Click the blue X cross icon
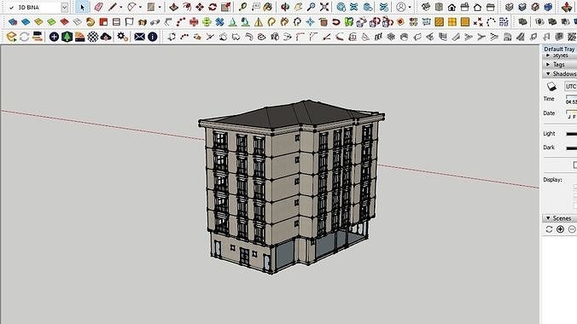The width and height of the screenshot is (577, 324). pyautogui.click(x=219, y=22)
